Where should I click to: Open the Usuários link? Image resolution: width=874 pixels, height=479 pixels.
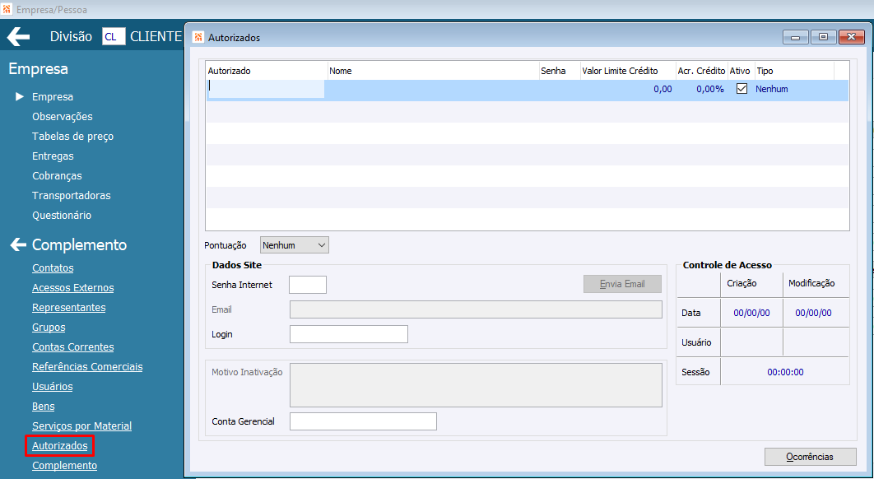coord(53,387)
